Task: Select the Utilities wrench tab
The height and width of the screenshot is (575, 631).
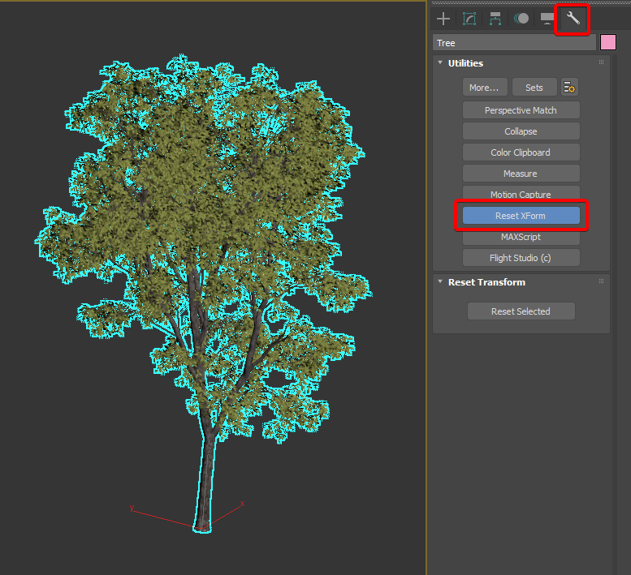Action: point(573,19)
